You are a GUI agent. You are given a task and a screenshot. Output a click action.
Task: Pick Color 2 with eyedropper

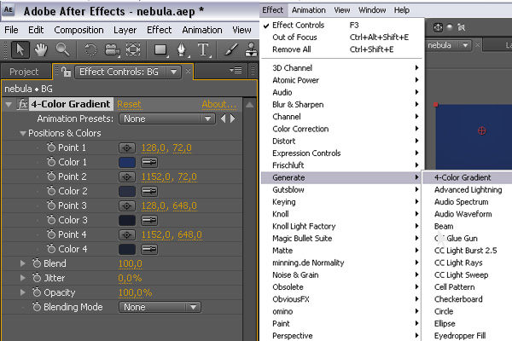pyautogui.click(x=149, y=191)
